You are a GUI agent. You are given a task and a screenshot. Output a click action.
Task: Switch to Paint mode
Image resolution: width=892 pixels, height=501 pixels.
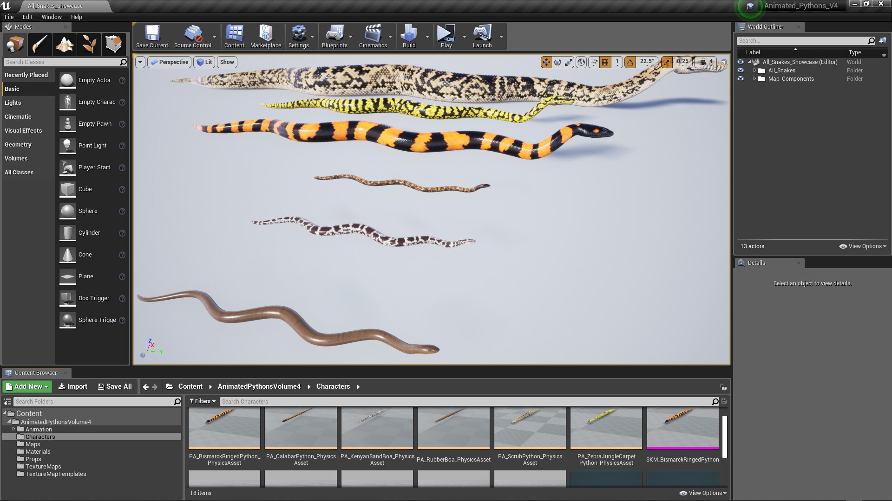39,44
